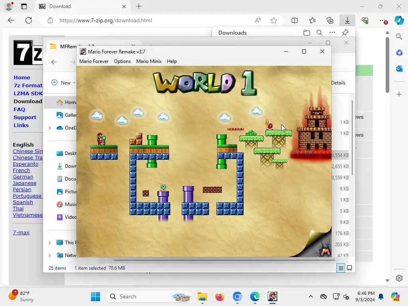The image size is (408, 306).
Task: Add page to favorites with star icon
Action: (x=273, y=20)
